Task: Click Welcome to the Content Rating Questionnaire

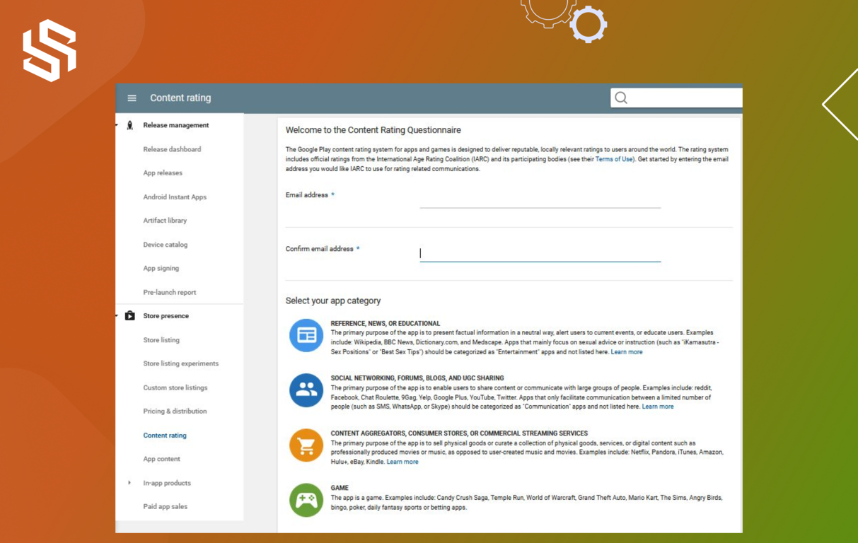Action: (x=373, y=130)
